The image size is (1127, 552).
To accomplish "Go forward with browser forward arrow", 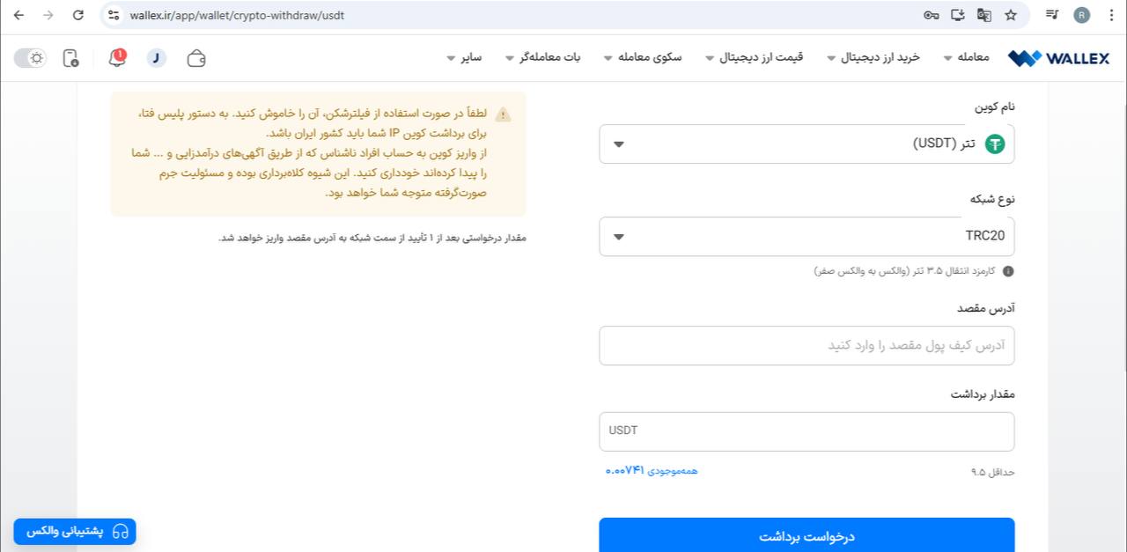I will 48,15.
